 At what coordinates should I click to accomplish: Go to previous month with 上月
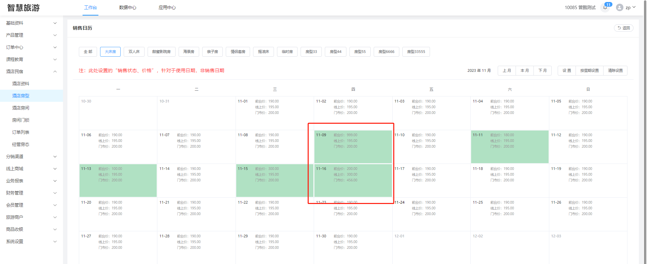click(506, 70)
